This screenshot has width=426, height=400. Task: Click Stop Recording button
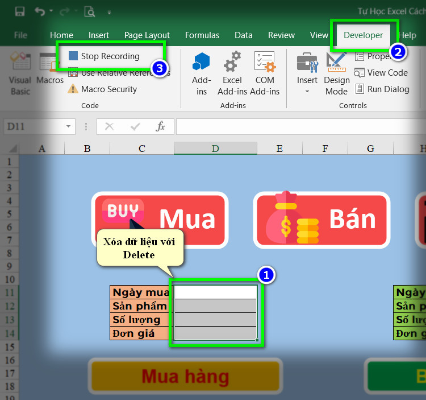(104, 56)
